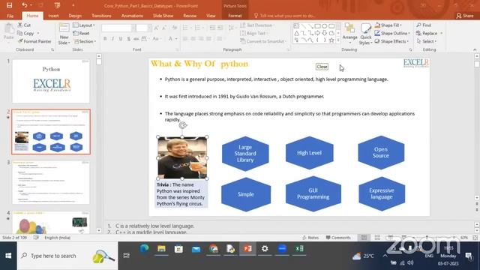This screenshot has width=480, height=270.
Task: Open the Text Direction dropdown
Action: (257, 25)
